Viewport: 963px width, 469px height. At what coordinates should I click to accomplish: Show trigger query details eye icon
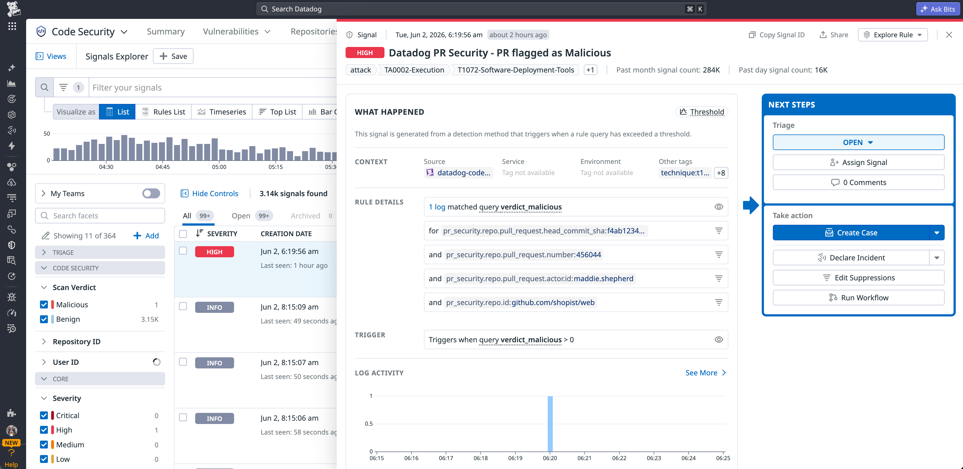(x=719, y=340)
